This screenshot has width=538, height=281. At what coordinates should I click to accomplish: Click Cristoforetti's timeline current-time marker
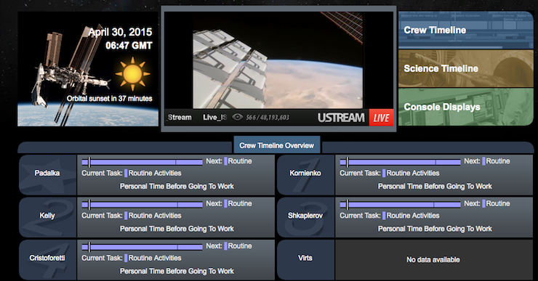click(x=89, y=247)
